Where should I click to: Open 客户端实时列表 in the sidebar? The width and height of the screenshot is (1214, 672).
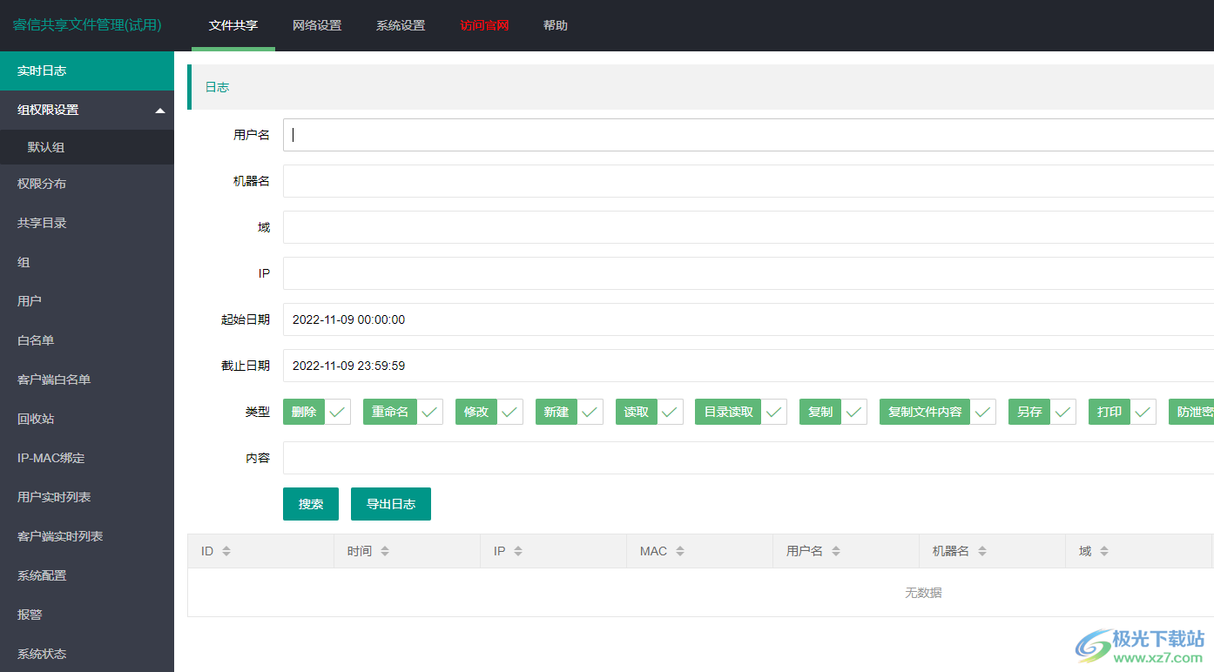pyautogui.click(x=87, y=536)
